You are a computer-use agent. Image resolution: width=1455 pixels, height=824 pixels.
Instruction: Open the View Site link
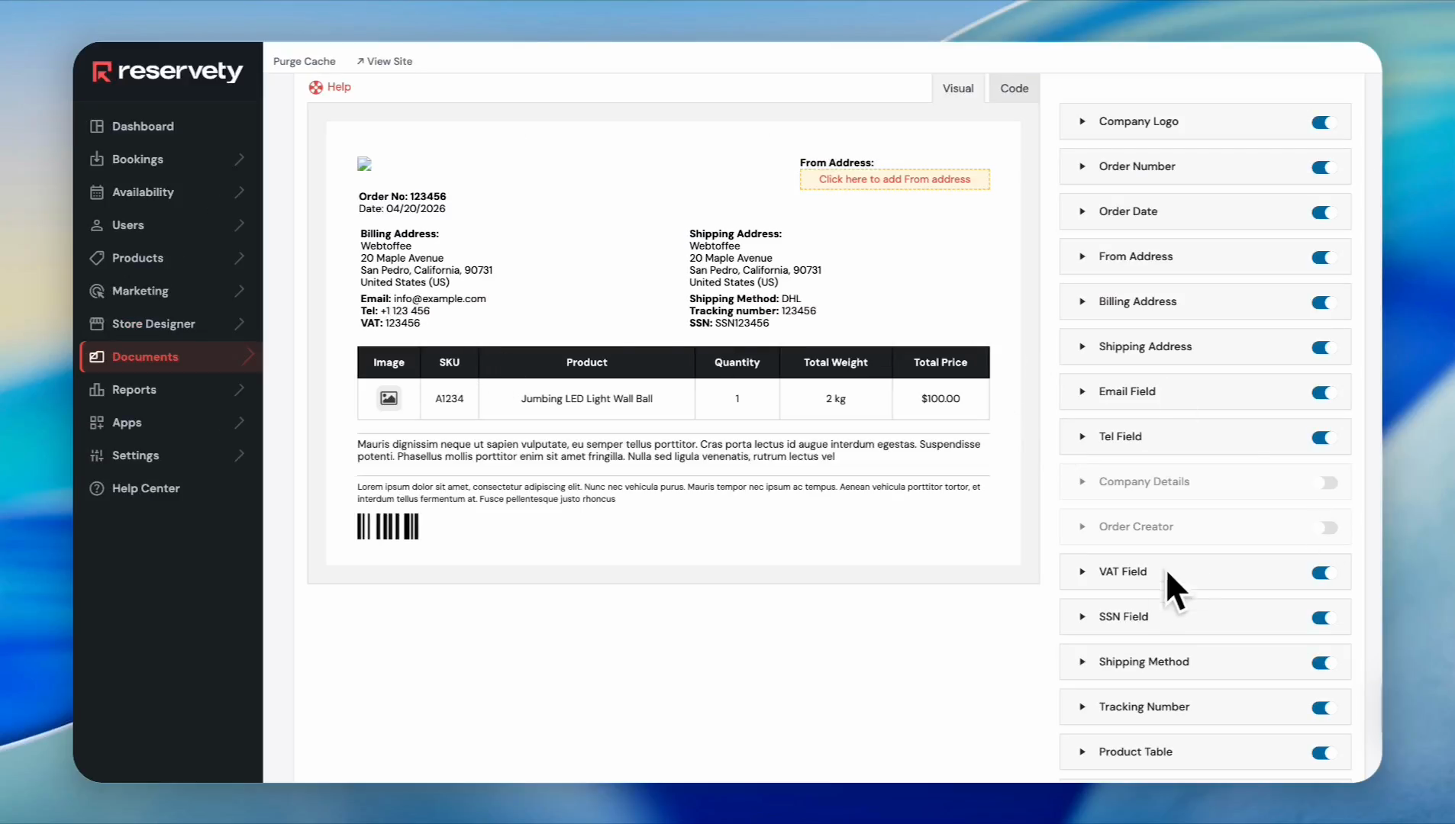point(385,61)
